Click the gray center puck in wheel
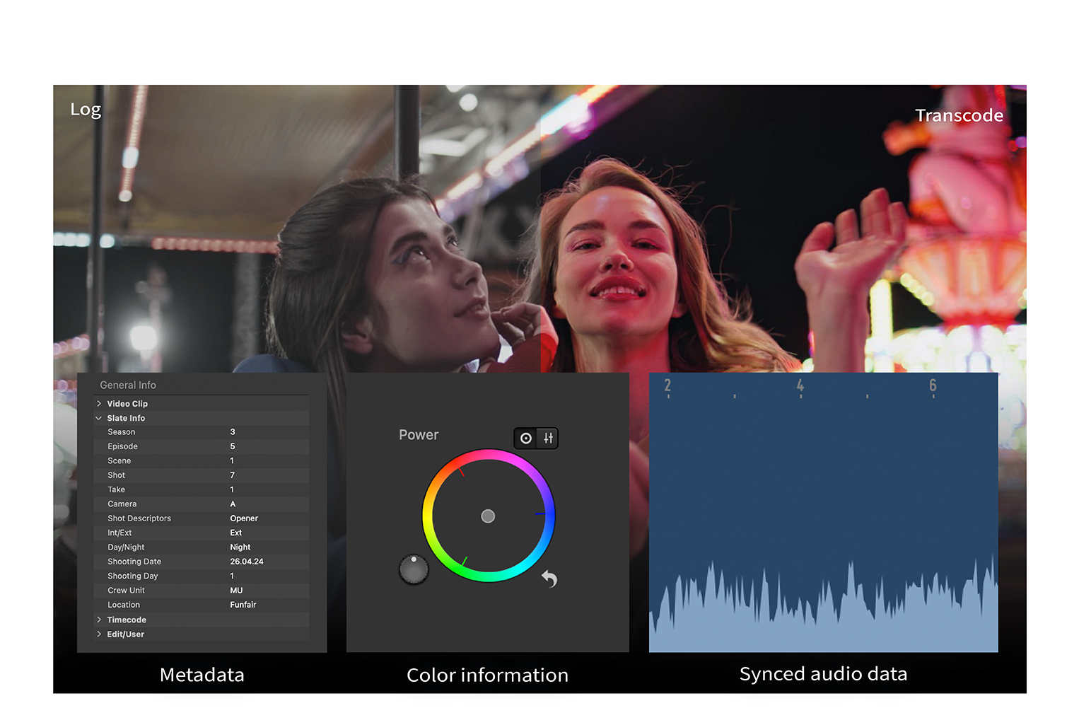This screenshot has height=720, width=1079. [488, 516]
